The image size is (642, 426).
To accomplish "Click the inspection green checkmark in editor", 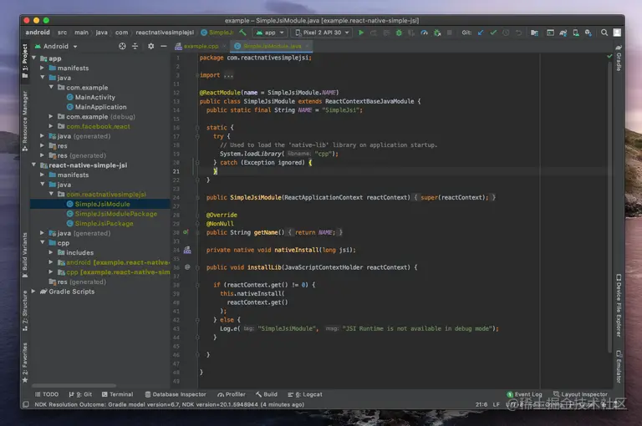I will [609, 56].
